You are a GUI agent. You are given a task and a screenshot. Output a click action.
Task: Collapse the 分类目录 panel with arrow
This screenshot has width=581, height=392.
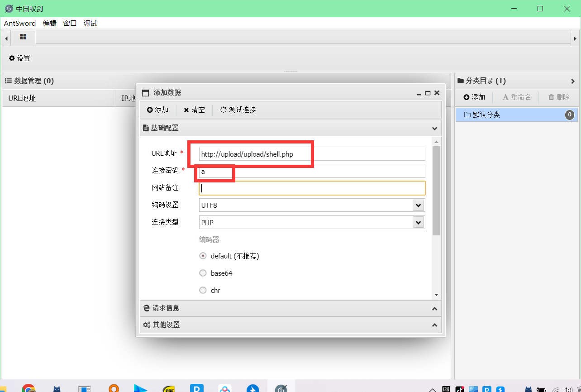(572, 81)
